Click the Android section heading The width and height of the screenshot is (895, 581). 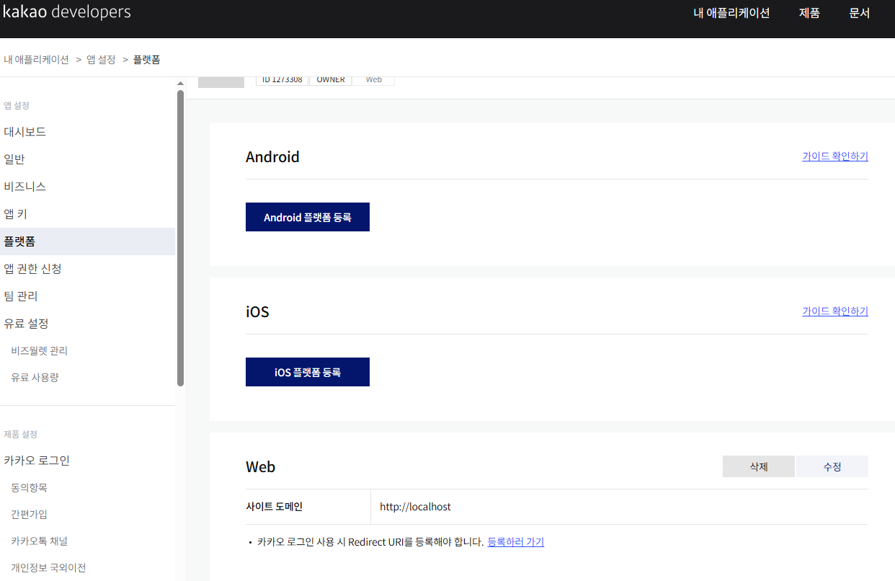tap(272, 156)
